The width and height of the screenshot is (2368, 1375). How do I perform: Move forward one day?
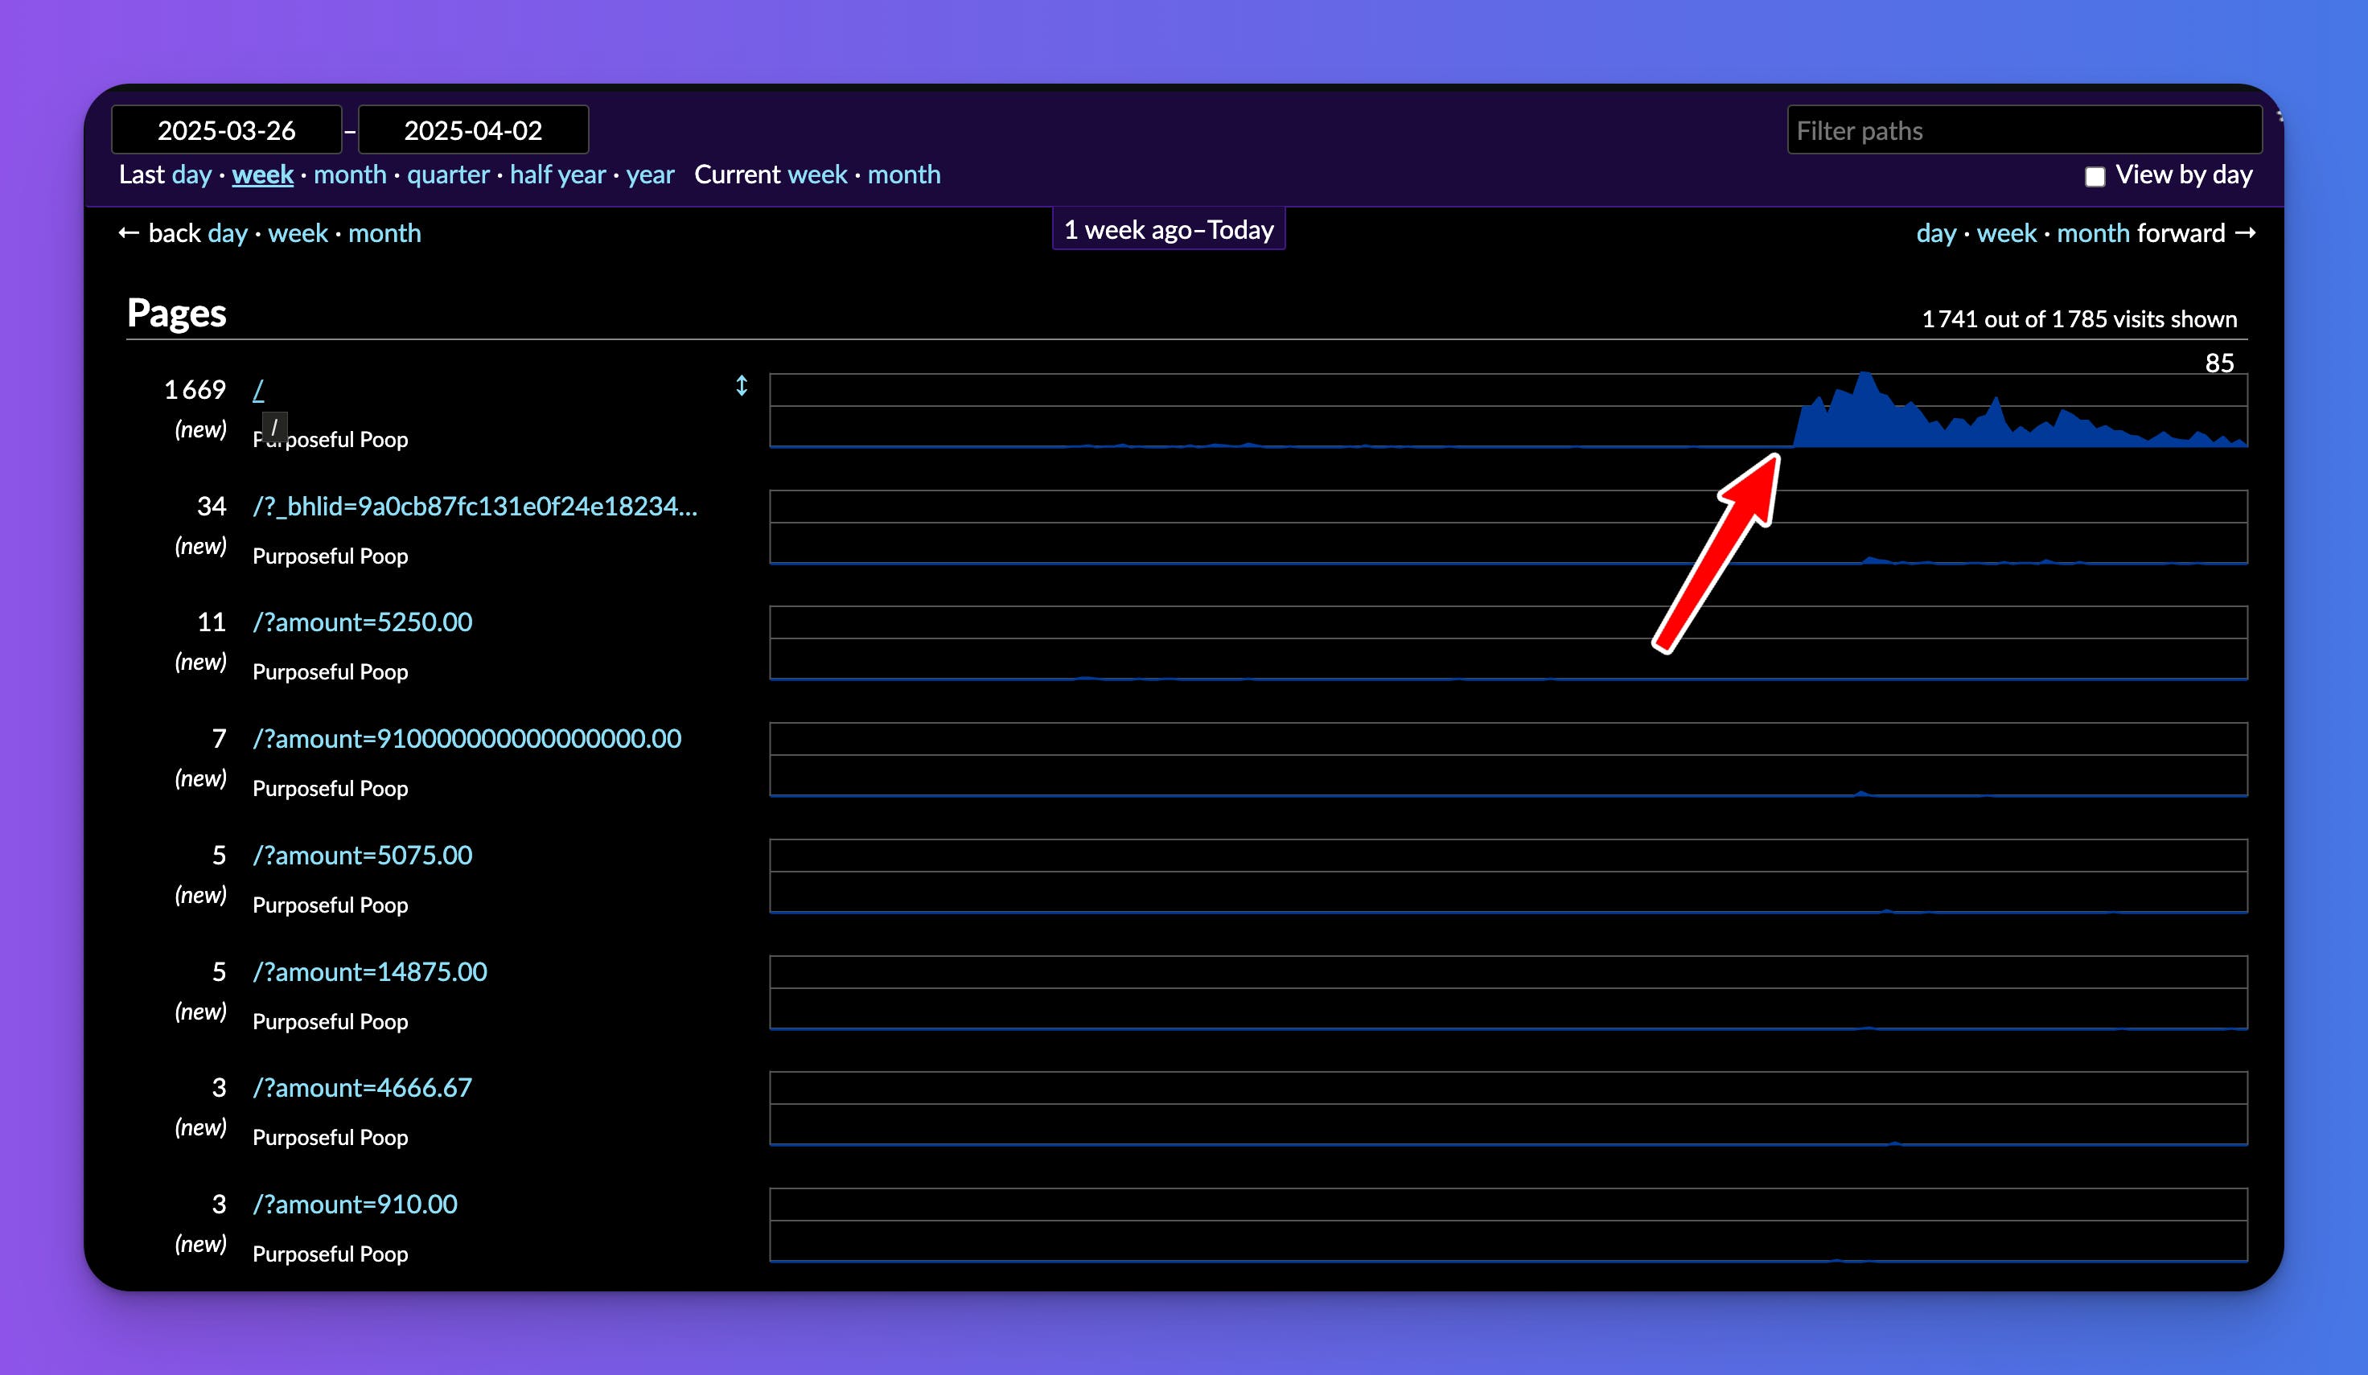click(1936, 233)
